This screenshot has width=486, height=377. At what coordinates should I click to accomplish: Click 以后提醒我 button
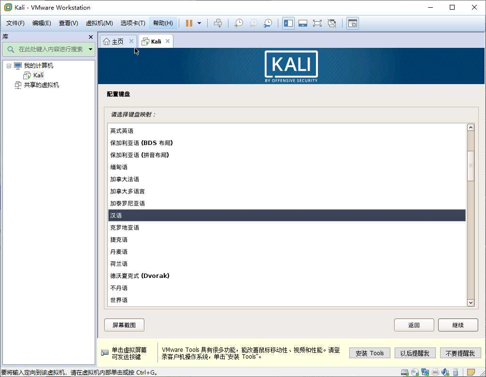[x=415, y=353]
